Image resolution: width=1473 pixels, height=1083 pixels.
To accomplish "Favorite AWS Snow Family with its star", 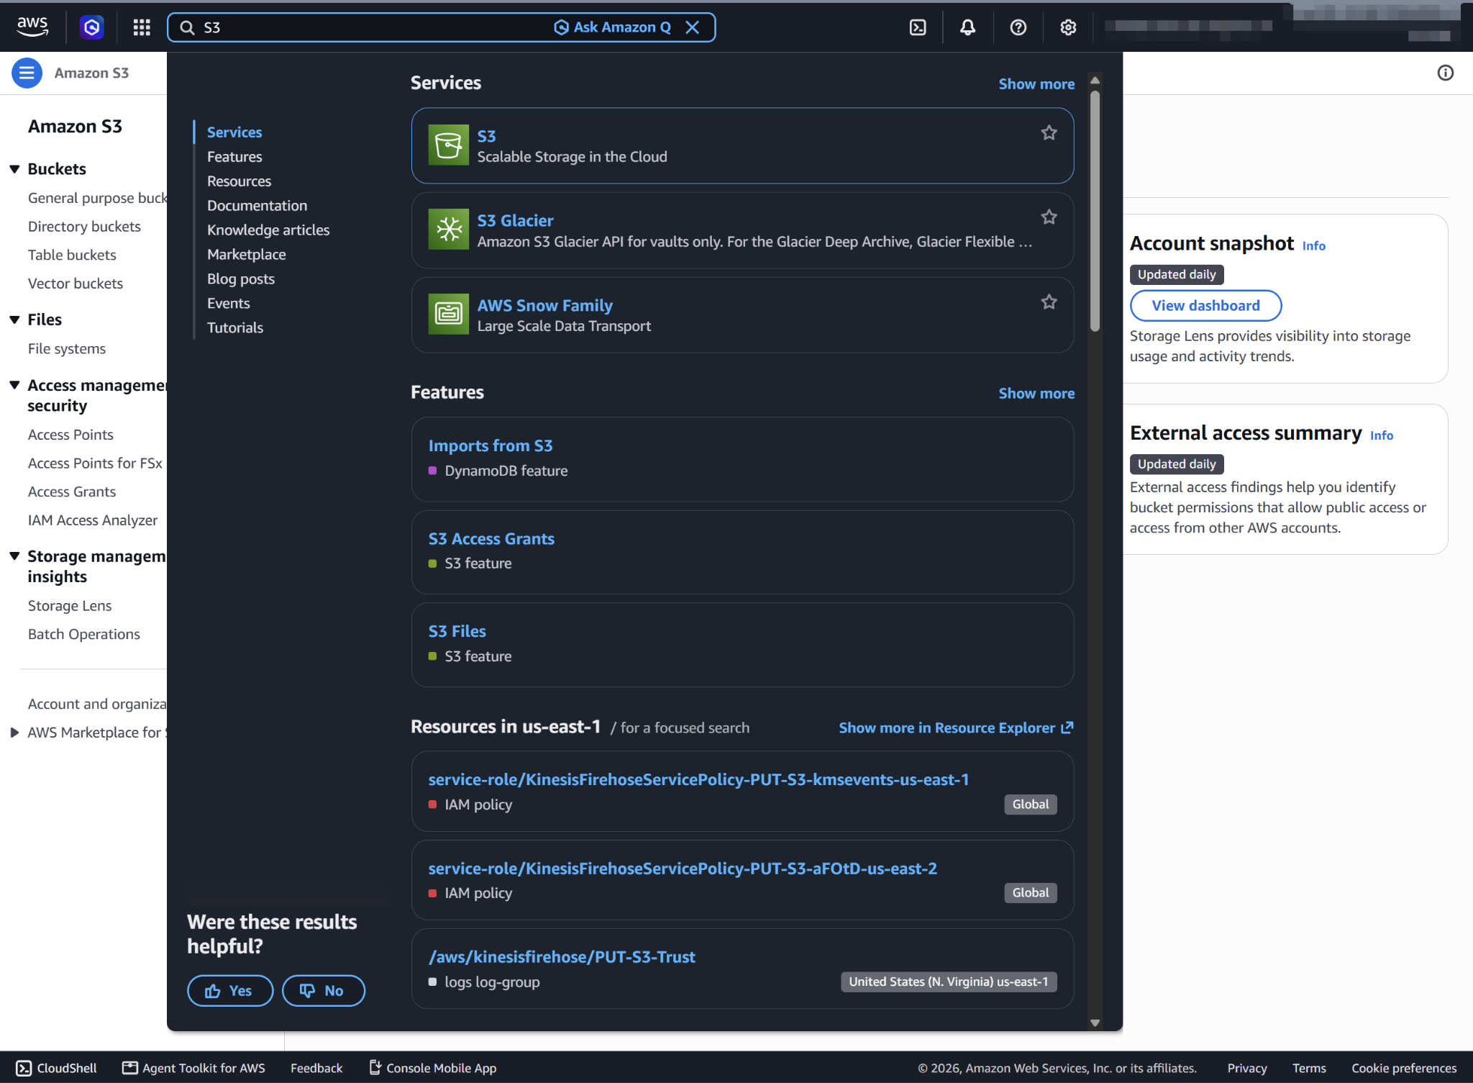I will [x=1049, y=302].
